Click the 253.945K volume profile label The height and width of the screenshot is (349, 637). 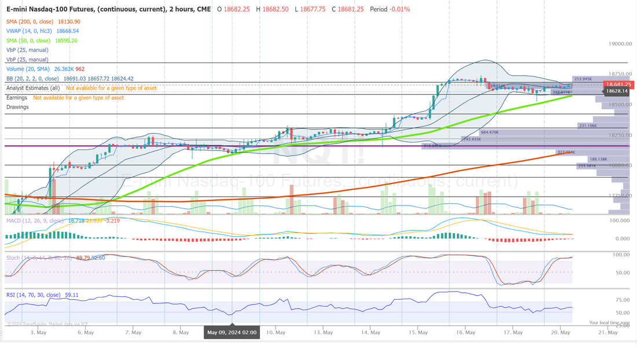tap(583, 79)
